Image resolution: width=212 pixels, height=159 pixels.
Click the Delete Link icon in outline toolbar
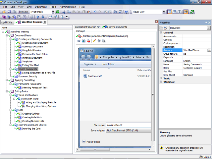32,17
